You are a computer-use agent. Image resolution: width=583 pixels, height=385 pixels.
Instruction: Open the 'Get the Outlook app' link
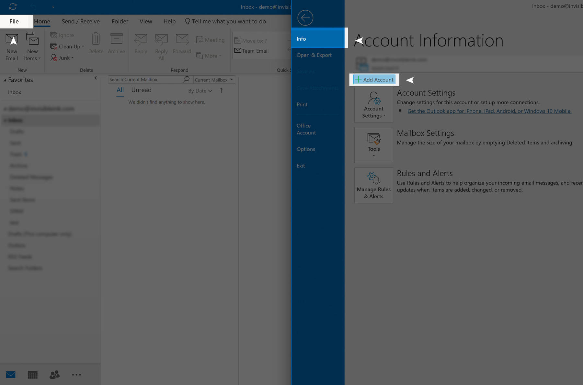tap(489, 111)
